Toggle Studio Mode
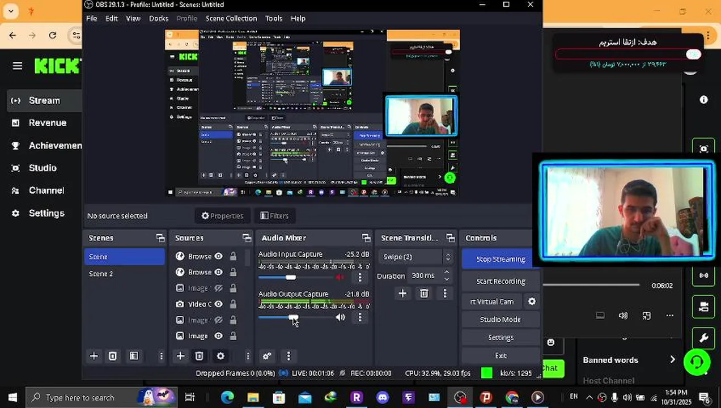Viewport: 721px width, 408px height. [500, 320]
